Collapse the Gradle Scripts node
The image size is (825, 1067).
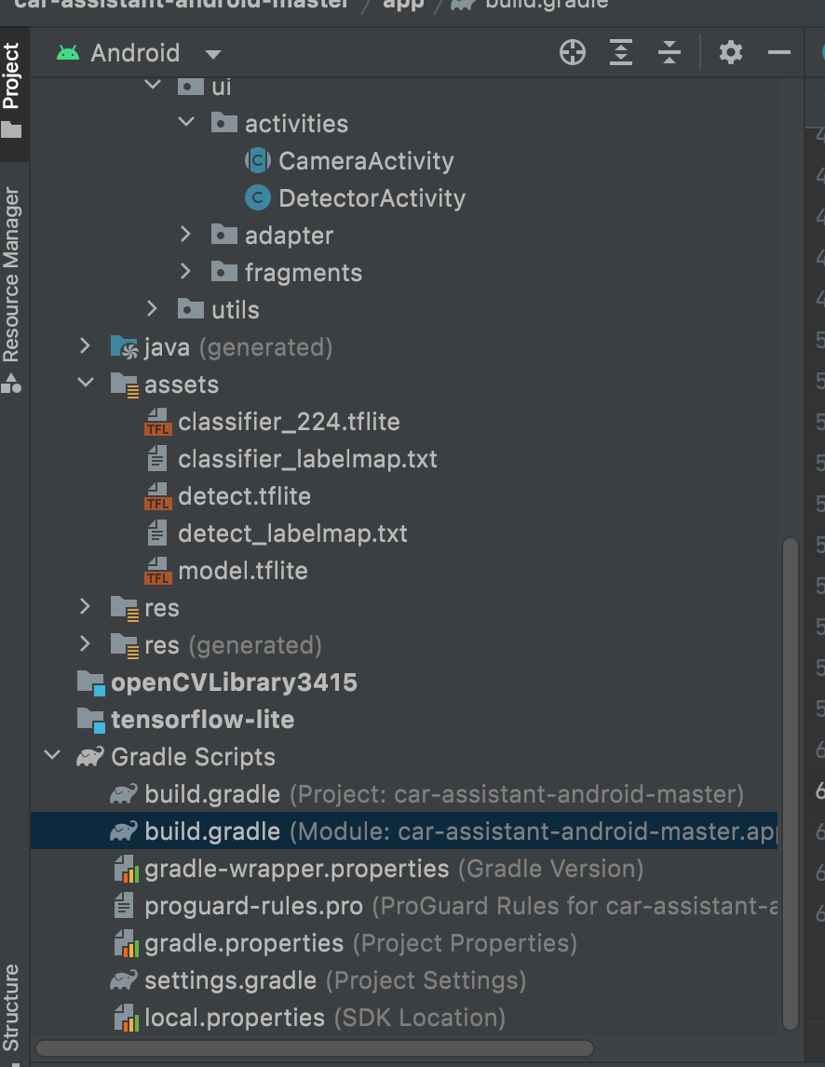[x=52, y=755]
